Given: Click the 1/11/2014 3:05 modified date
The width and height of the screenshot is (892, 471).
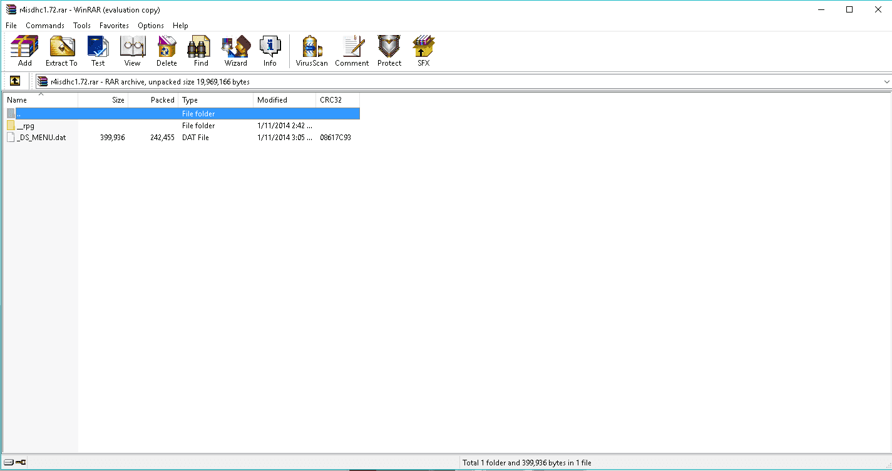Looking at the screenshot, I should pos(285,138).
